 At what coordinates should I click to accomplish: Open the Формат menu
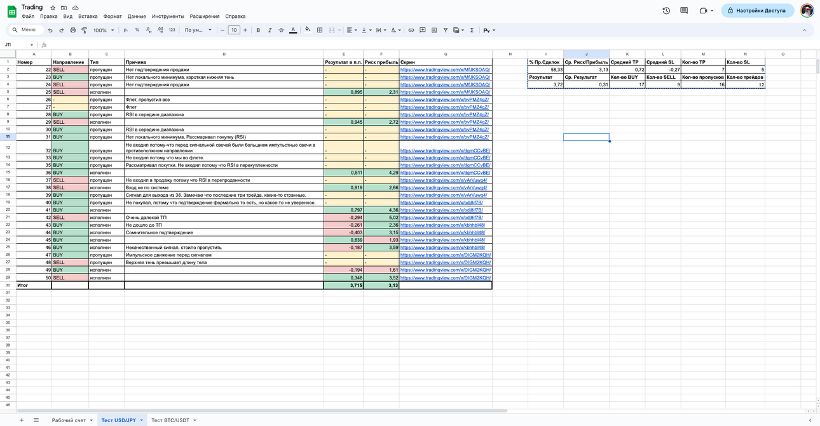113,17
